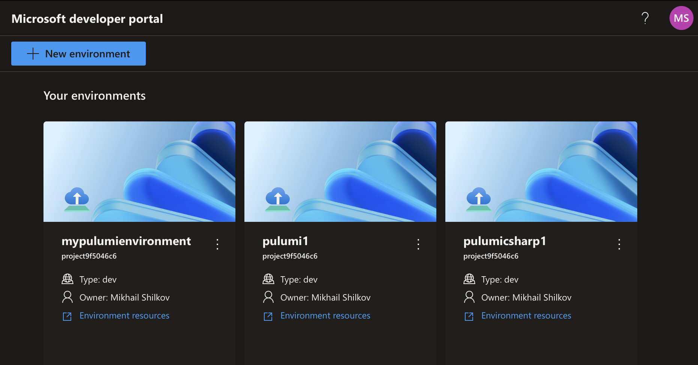698x365 pixels.
Task: Click the Microsoft developer portal title
Action: 87,19
